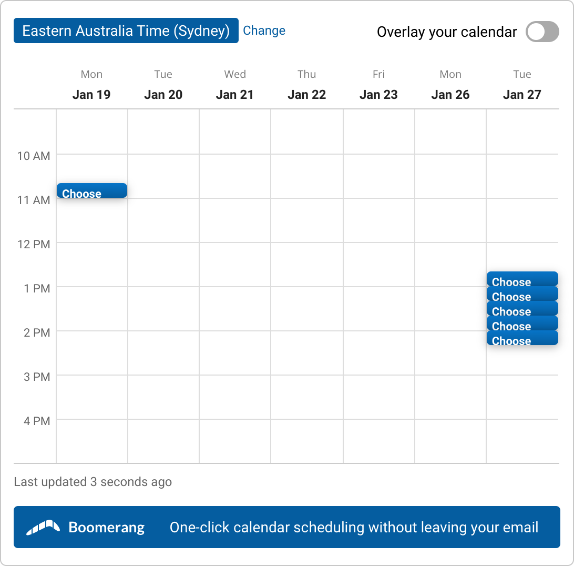Pick the fourth Choose slot on Jan 27
Screen dimensions: 574x566
click(522, 324)
